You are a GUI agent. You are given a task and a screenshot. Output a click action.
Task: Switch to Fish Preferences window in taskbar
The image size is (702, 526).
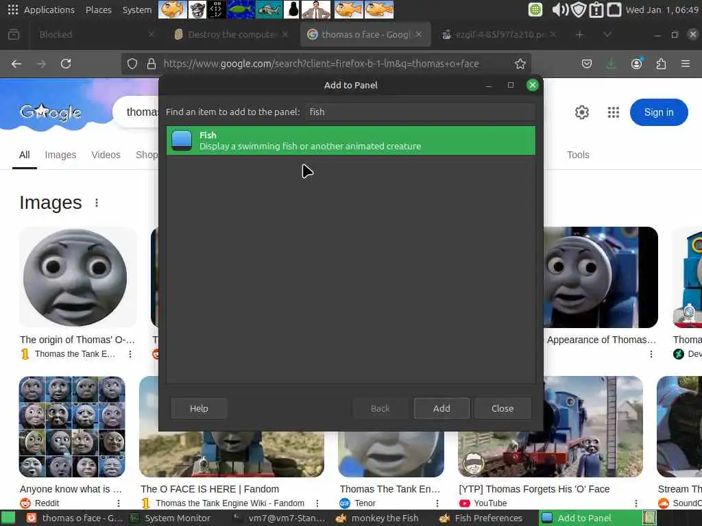pos(481,518)
